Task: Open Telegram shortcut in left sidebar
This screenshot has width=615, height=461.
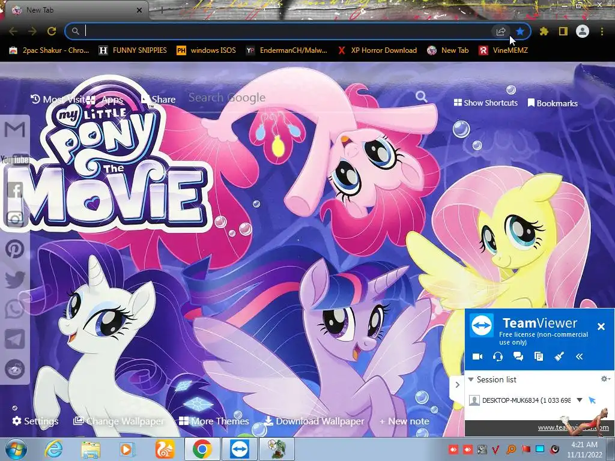Action: pos(15,339)
